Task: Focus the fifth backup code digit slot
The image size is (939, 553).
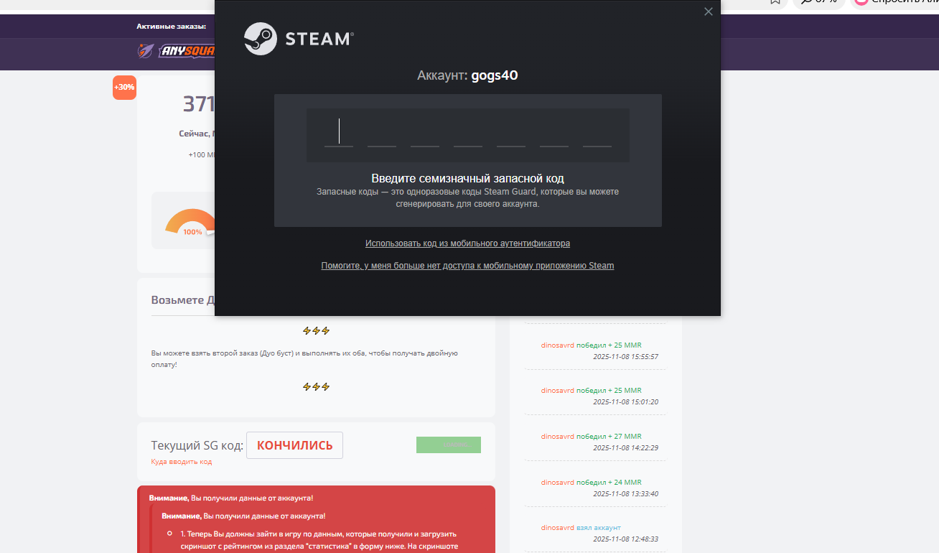Action: [511, 134]
